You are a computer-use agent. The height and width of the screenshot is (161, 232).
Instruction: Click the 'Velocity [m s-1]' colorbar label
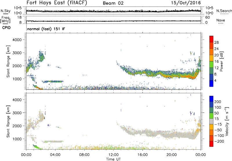click(227, 121)
